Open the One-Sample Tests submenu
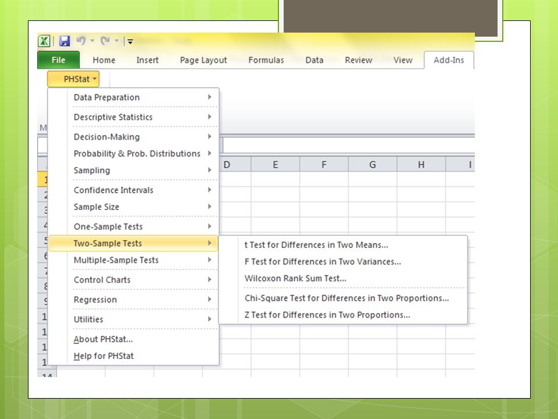The height and width of the screenshot is (419, 558). point(134,226)
